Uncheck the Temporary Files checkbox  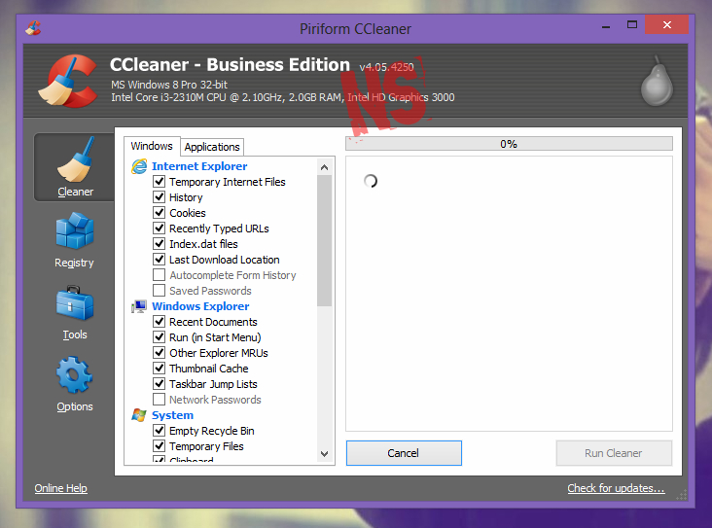click(159, 445)
